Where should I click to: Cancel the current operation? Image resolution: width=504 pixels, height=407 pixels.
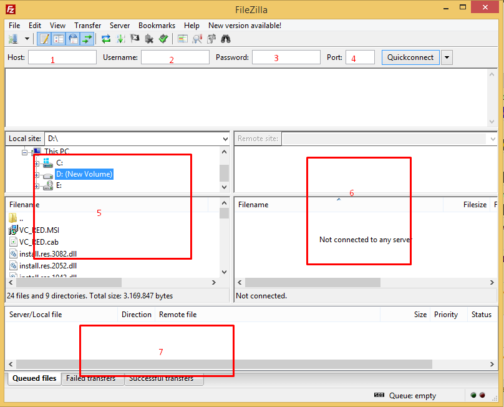133,39
